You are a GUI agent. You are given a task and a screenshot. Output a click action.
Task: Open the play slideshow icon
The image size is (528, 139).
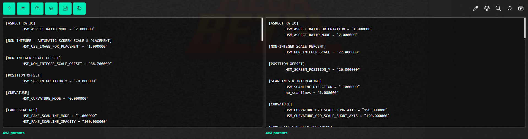click(521, 8)
